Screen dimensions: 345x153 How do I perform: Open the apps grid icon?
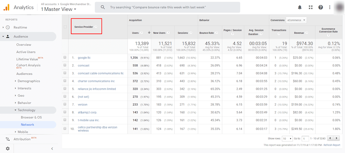coord(310,7)
